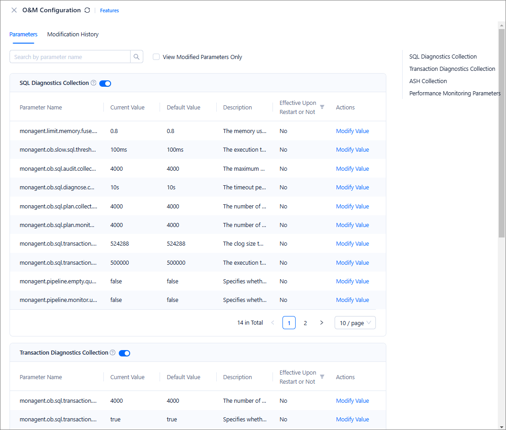Disable the SQL Diagnostics Collection switch
Image resolution: width=506 pixels, height=430 pixels.
pos(105,83)
